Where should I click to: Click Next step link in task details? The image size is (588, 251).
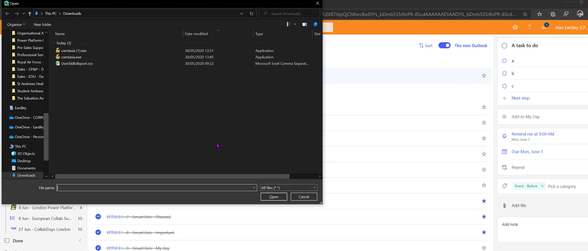(520, 98)
